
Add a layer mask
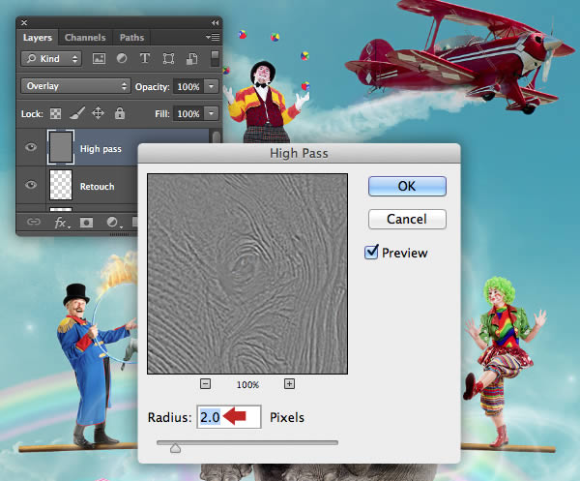coord(87,223)
